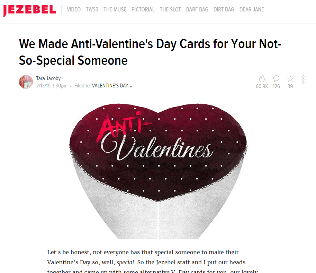Navigate to THE MUSE

[115, 9]
